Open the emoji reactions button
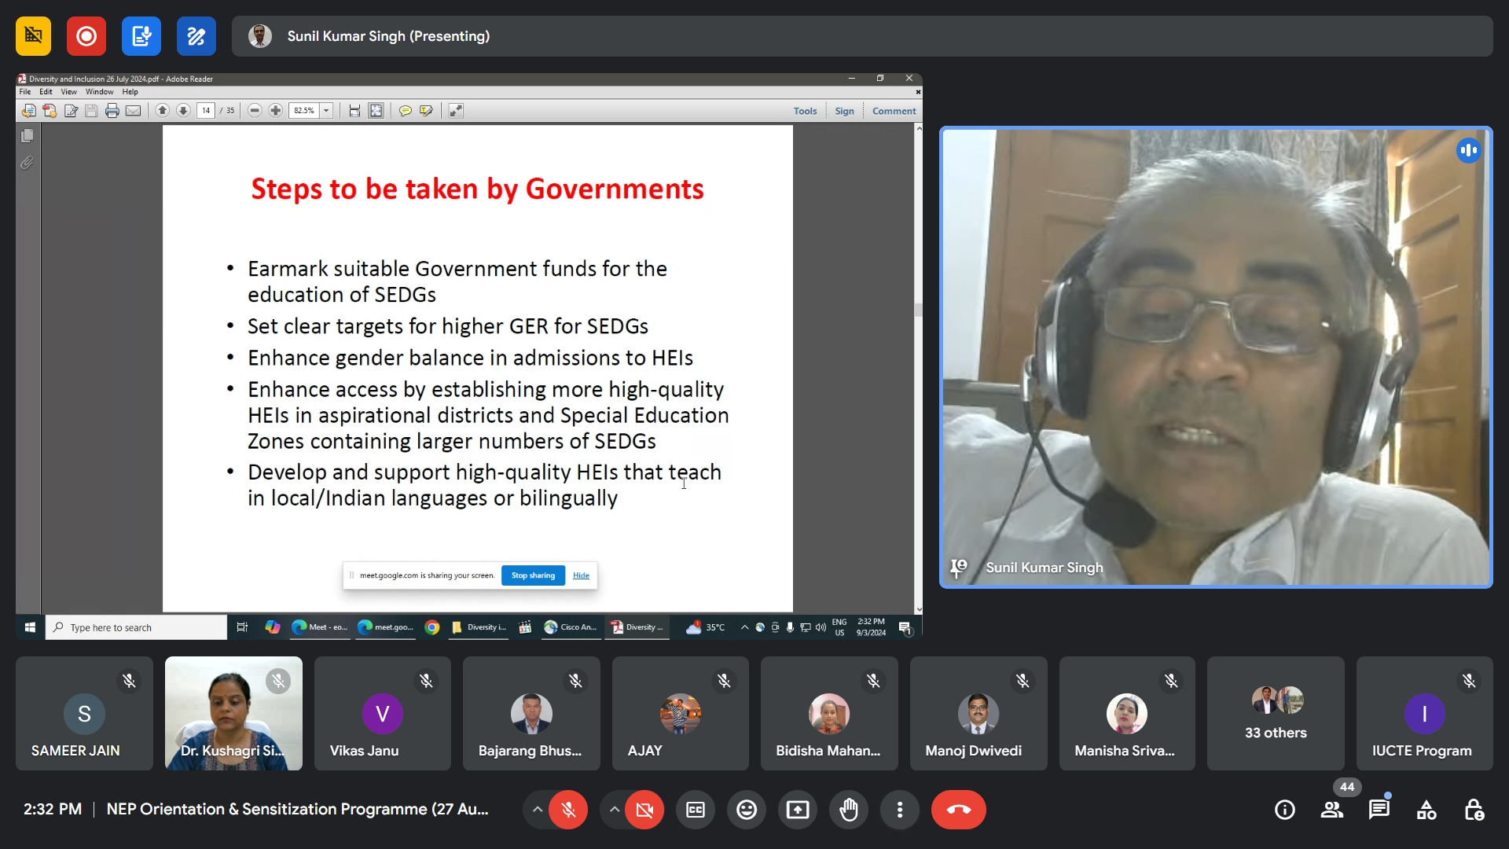 tap(747, 810)
